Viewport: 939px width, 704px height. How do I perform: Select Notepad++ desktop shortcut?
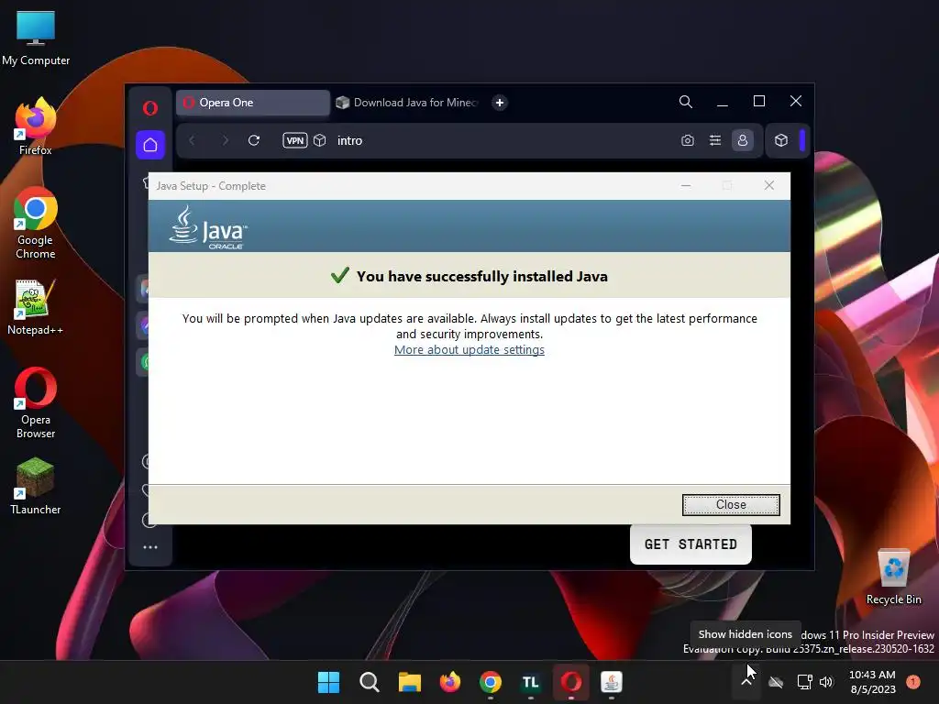(36, 307)
